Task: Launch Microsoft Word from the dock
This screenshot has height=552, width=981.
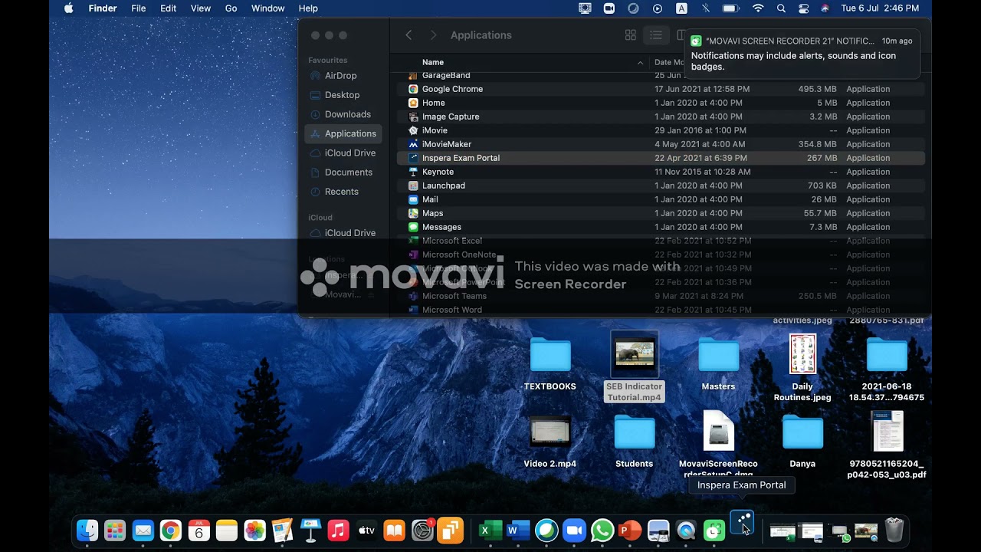Action: coord(518,531)
